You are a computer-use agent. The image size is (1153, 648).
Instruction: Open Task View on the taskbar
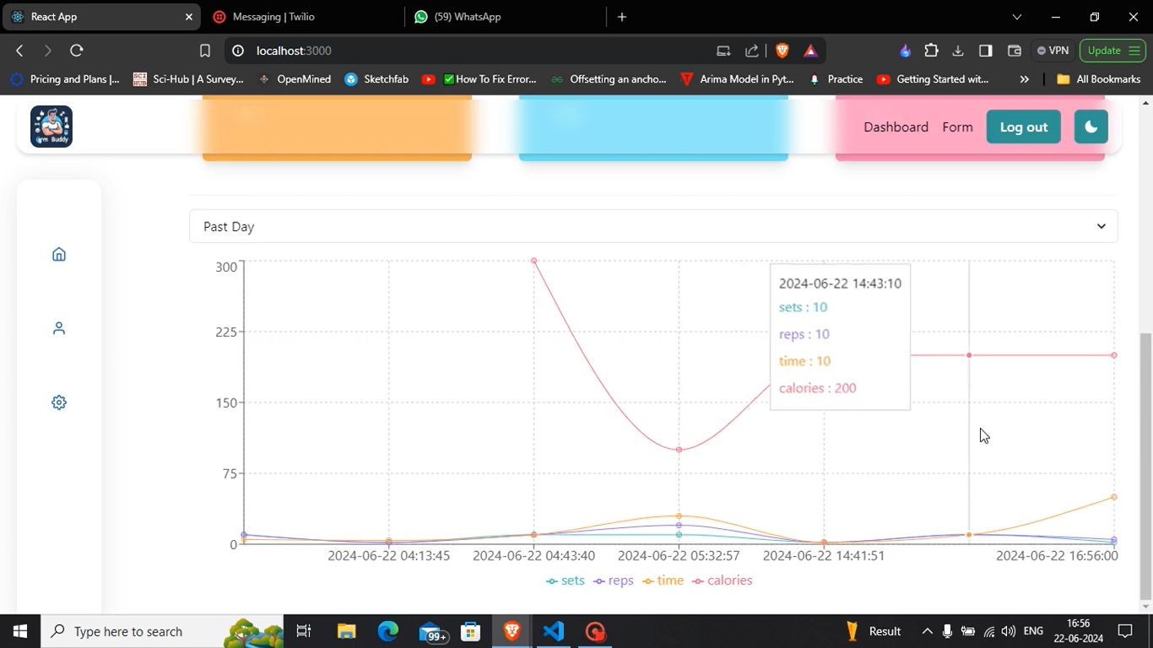[304, 631]
